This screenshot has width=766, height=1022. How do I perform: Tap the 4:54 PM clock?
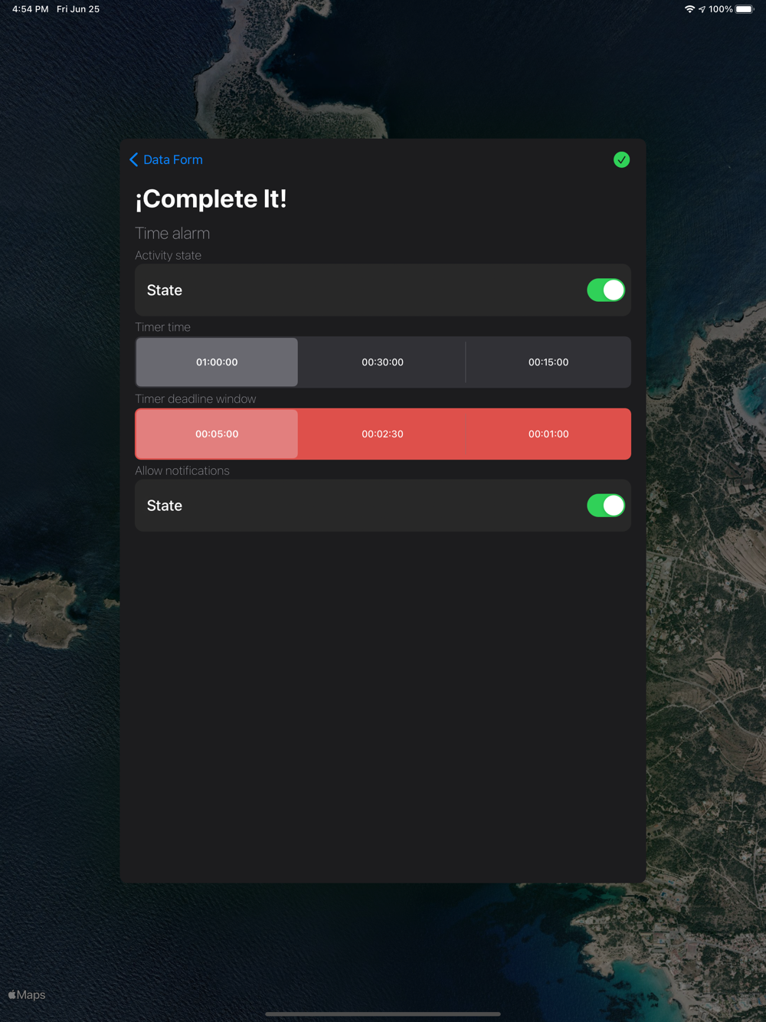(x=30, y=9)
